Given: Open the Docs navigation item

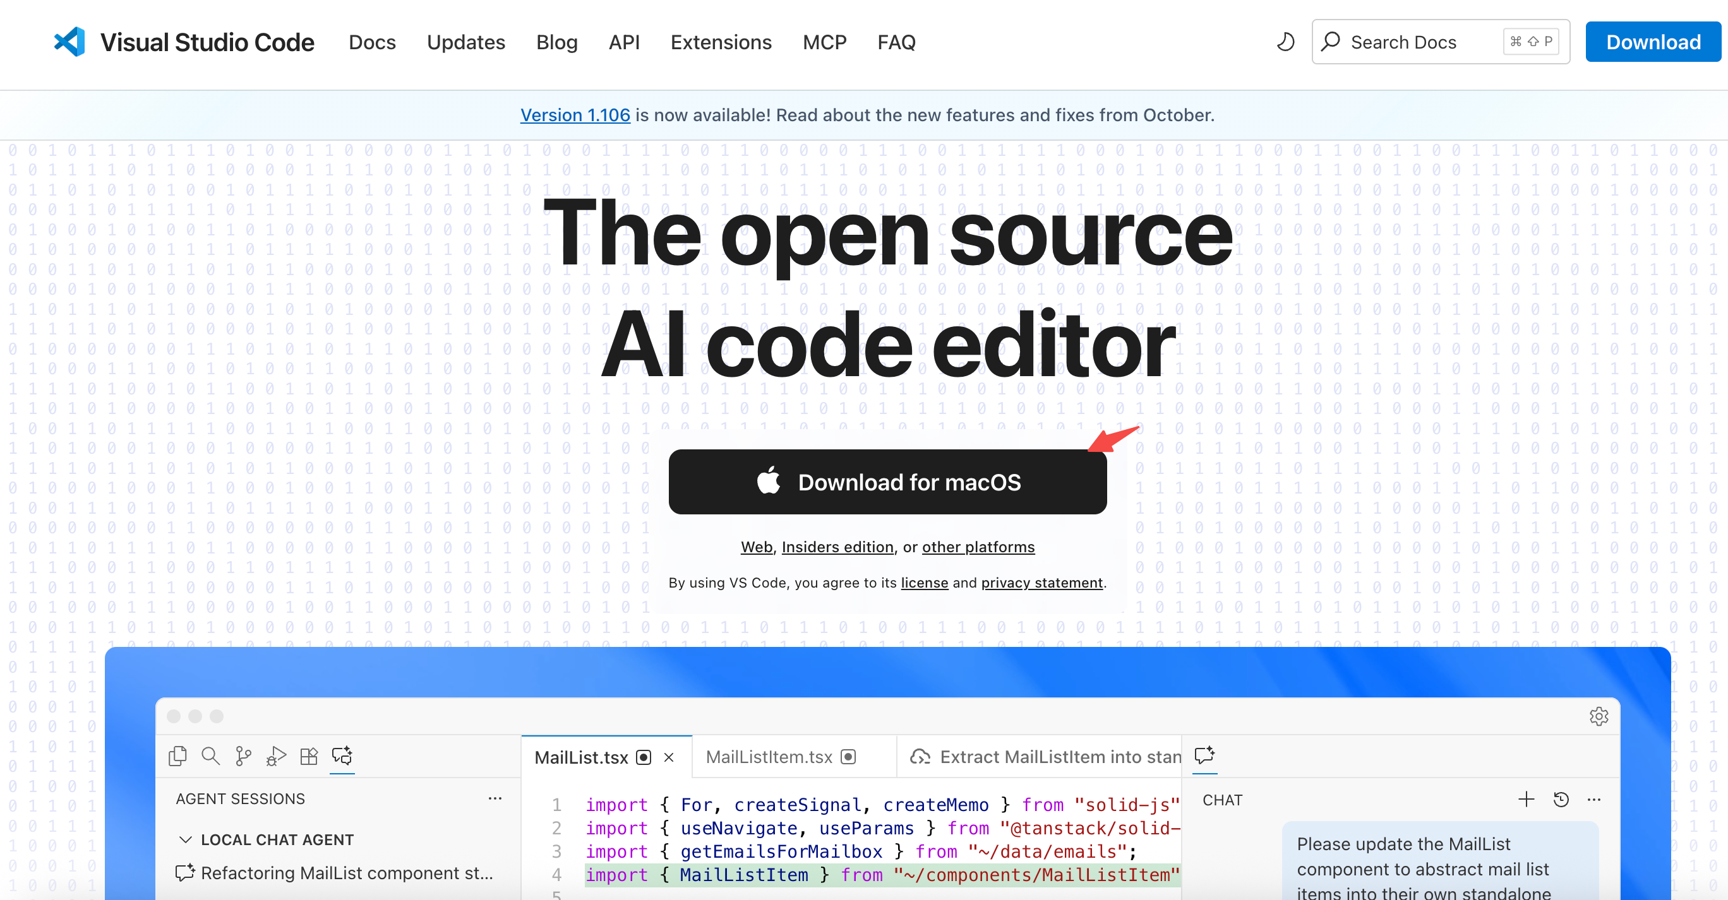Looking at the screenshot, I should pyautogui.click(x=372, y=42).
